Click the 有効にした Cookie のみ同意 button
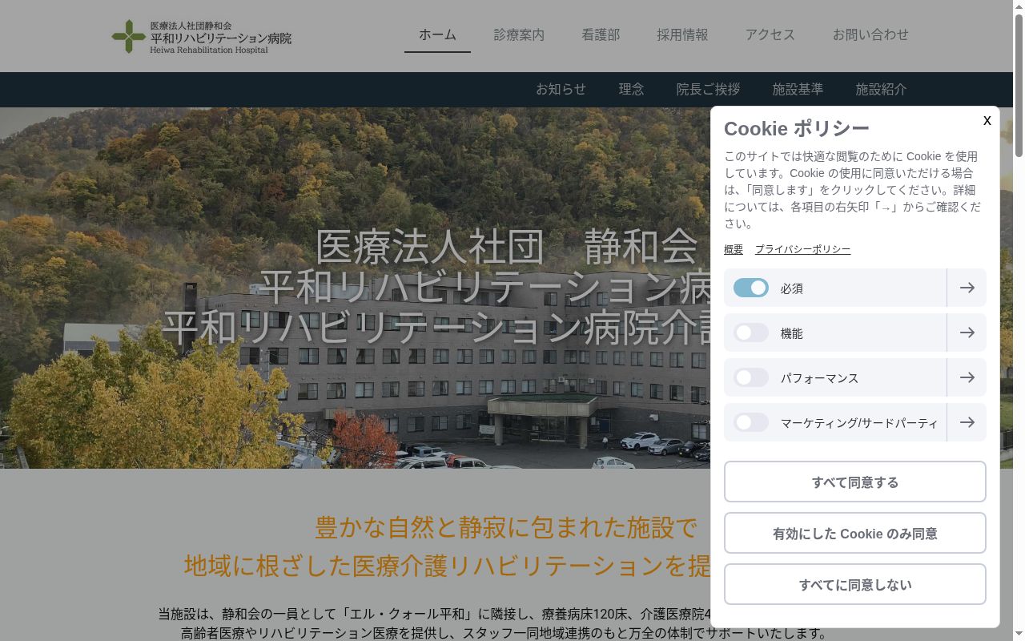The height and width of the screenshot is (641, 1025). [x=855, y=533]
